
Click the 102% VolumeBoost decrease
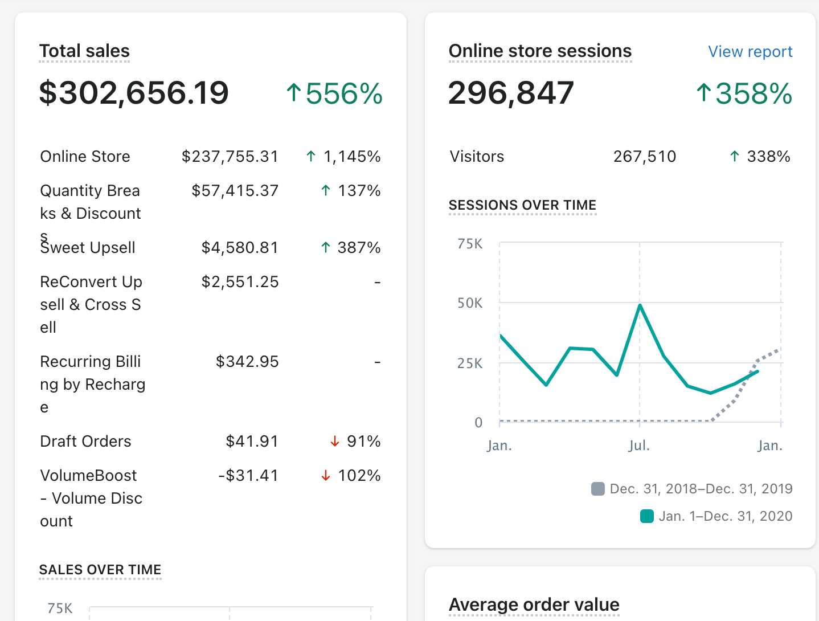point(351,476)
